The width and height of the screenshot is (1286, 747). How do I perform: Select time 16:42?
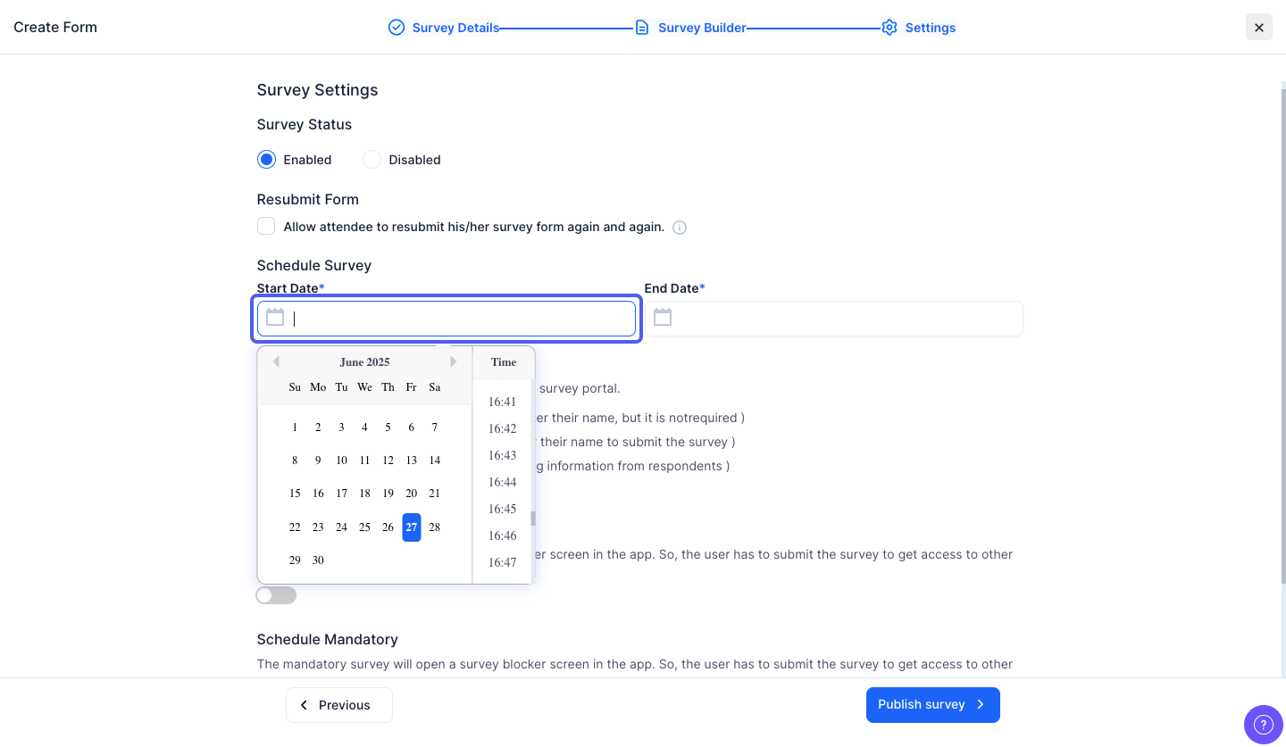[503, 428]
